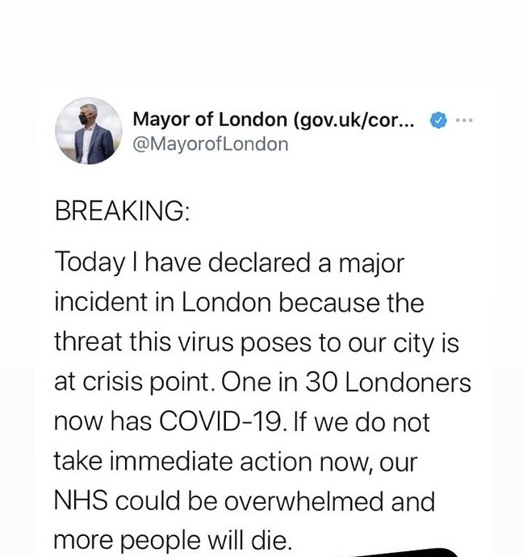Select the line 'Today I have declared a major'
This screenshot has height=557, width=523.
point(229,263)
